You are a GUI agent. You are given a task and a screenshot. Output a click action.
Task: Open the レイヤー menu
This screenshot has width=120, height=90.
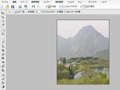[x=47, y=2]
